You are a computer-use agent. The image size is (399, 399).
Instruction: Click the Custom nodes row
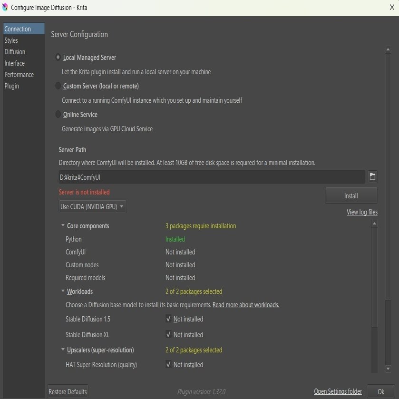pyautogui.click(x=82, y=264)
